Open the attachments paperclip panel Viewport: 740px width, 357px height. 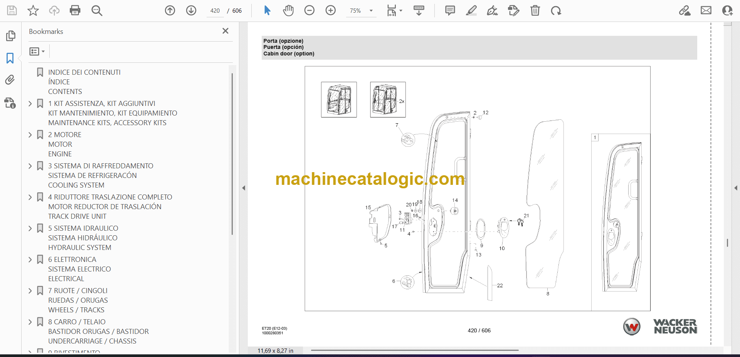click(10, 80)
